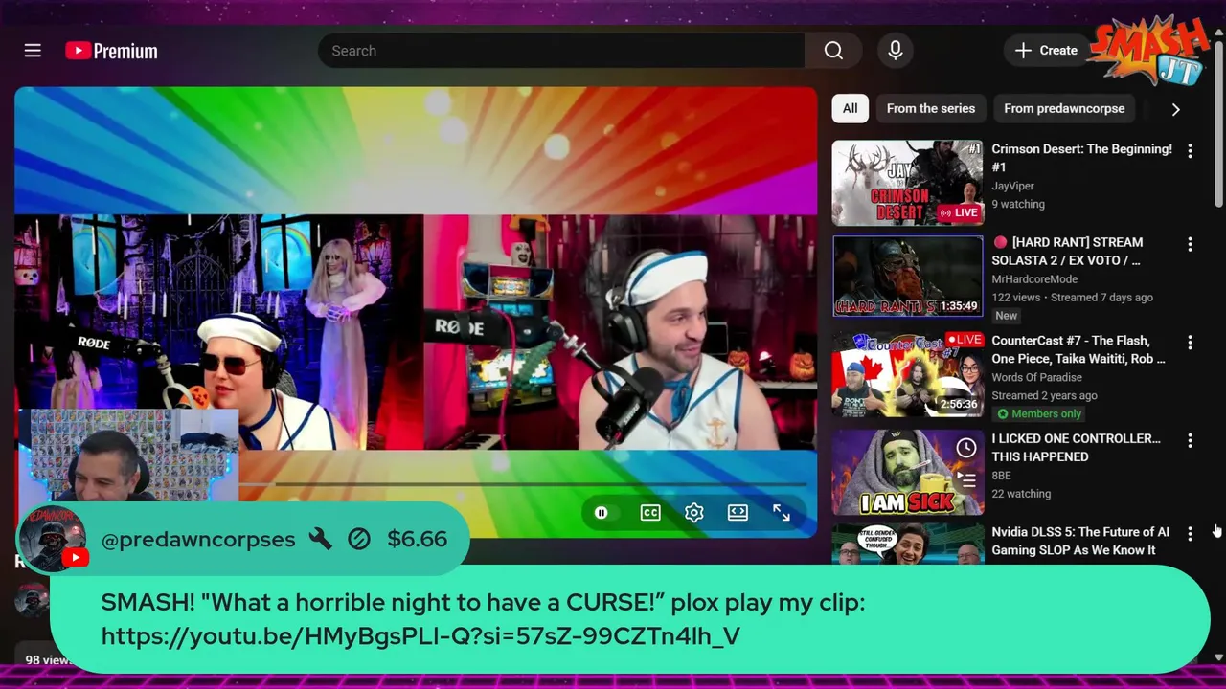
Task: Open JayViper channel name
Action: pyautogui.click(x=1012, y=186)
